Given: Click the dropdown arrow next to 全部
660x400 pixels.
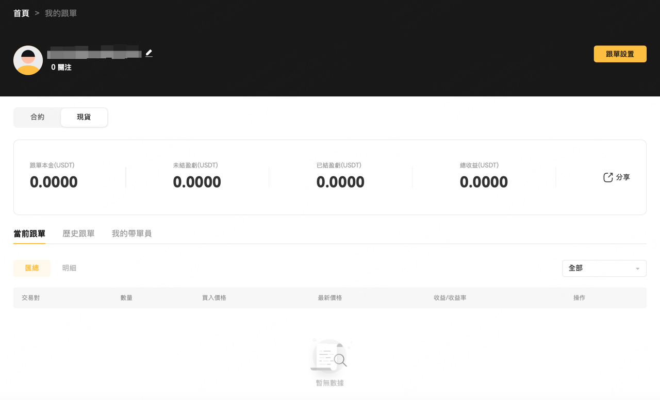Looking at the screenshot, I should tap(637, 269).
